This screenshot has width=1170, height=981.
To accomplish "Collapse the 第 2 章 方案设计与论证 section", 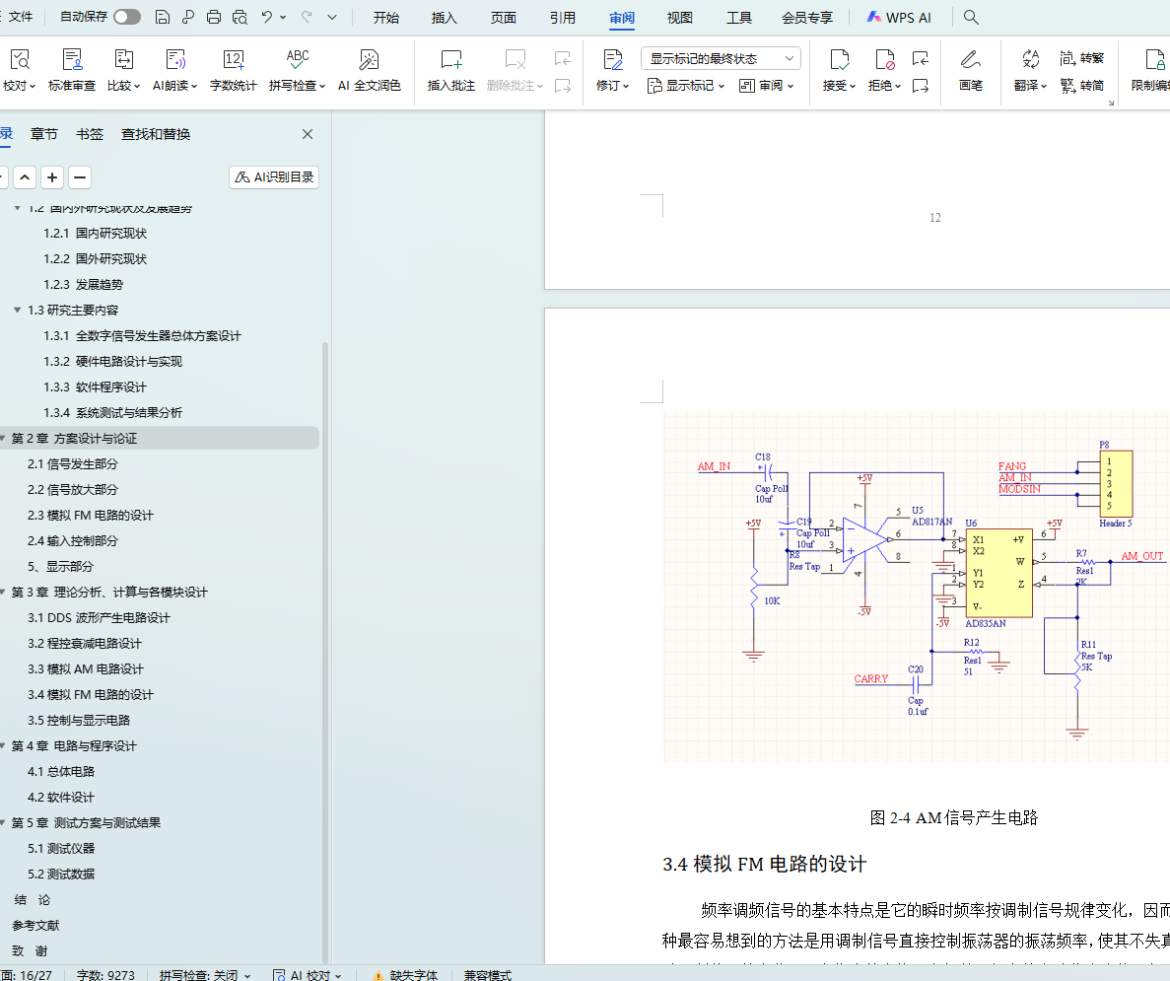I will coord(2,439).
